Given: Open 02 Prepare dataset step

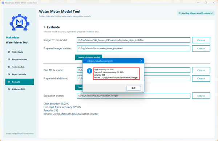Looking at the screenshot, I should (20, 59).
